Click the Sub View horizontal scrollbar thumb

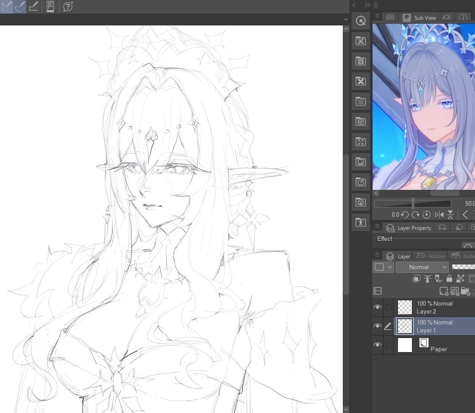point(445,193)
